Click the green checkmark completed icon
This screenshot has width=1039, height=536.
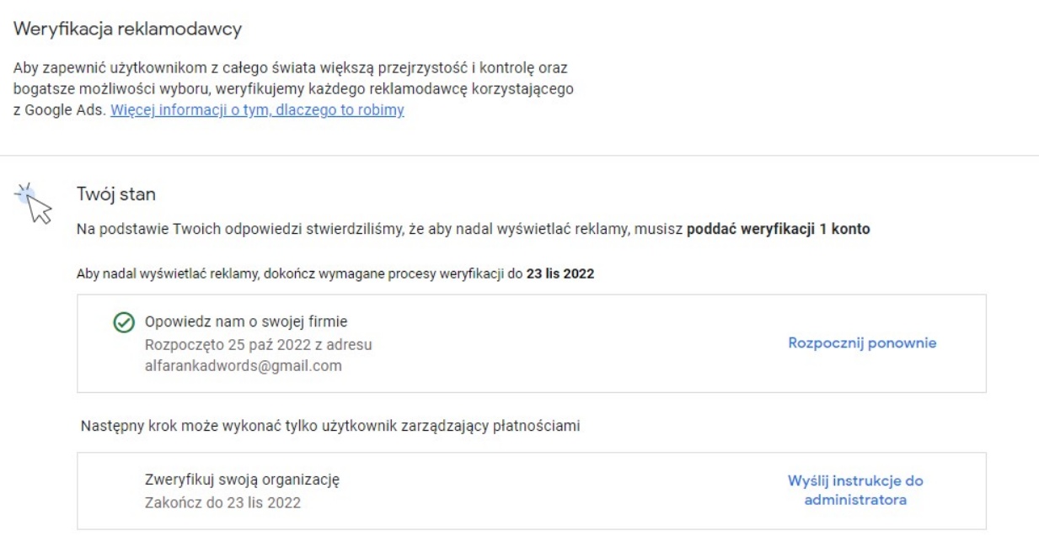click(x=122, y=322)
